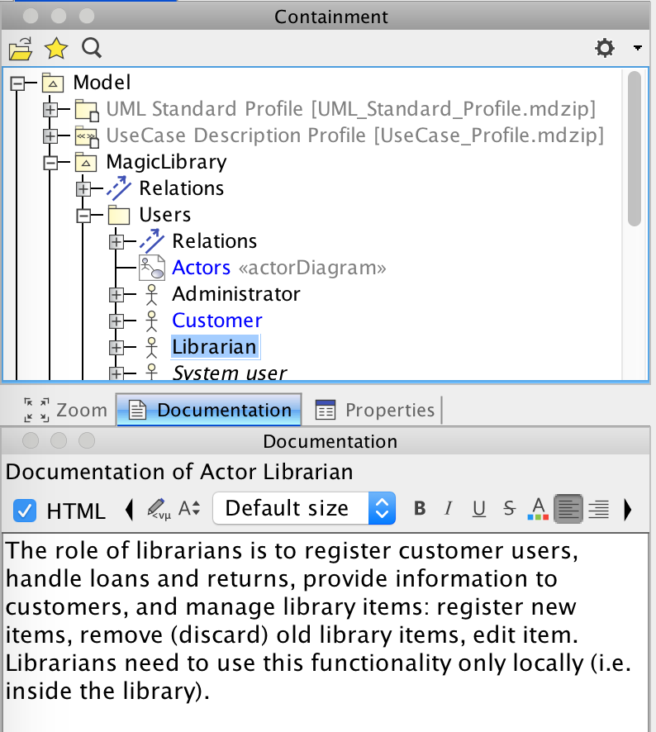Click the magnifying glass search icon
Viewport: 656px width, 732px height.
pyautogui.click(x=92, y=49)
